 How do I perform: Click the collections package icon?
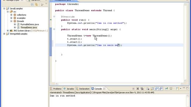click(x=15, y=15)
